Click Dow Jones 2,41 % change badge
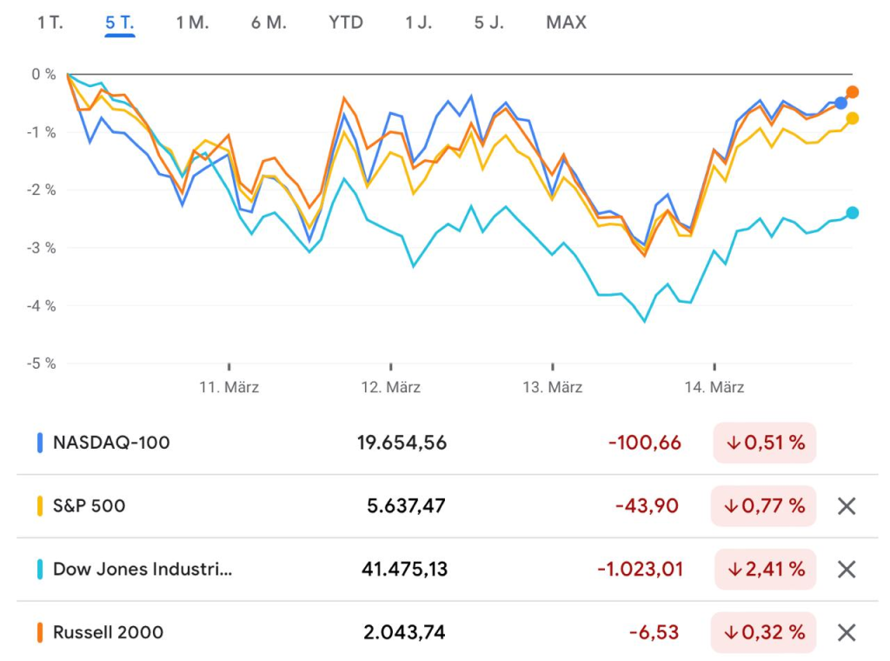Viewport: 890px width, 661px height. tap(765, 570)
